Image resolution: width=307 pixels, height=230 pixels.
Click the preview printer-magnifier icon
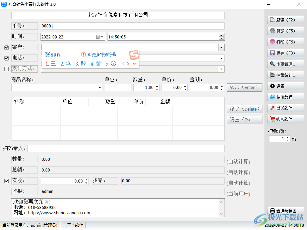coord(272,31)
